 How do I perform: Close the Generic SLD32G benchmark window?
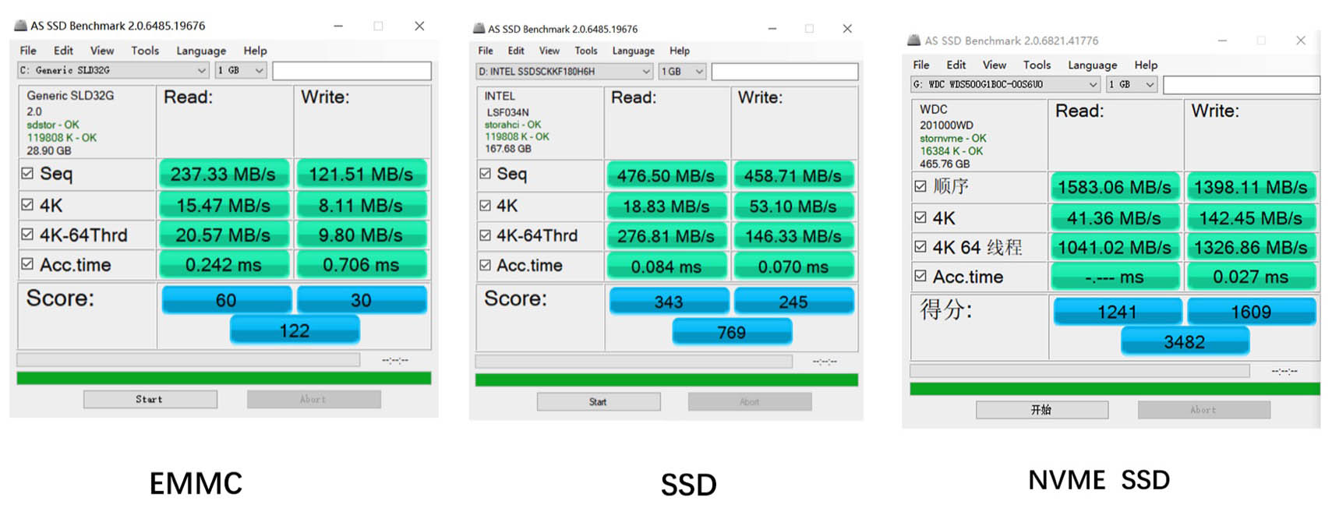pyautogui.click(x=419, y=26)
